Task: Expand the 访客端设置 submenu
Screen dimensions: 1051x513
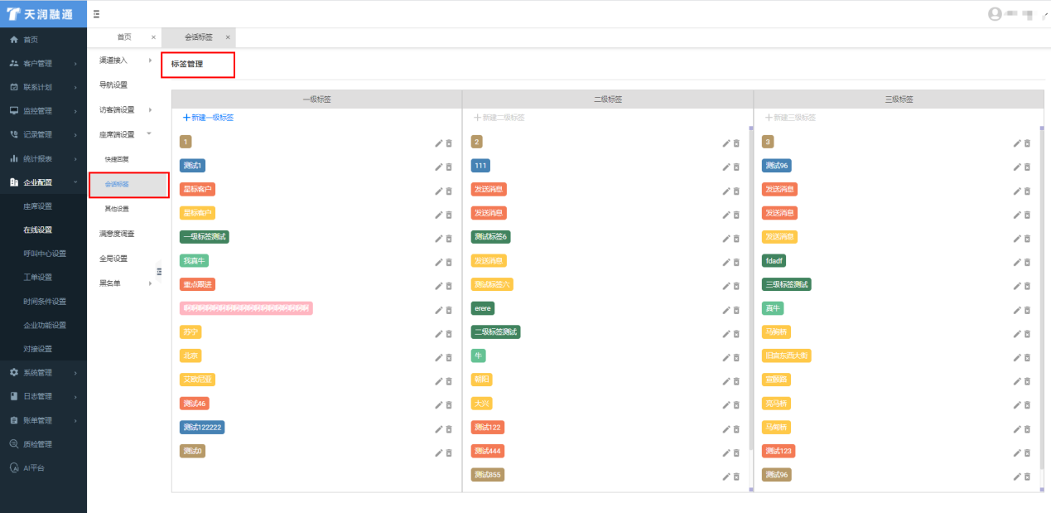Action: click(150, 109)
